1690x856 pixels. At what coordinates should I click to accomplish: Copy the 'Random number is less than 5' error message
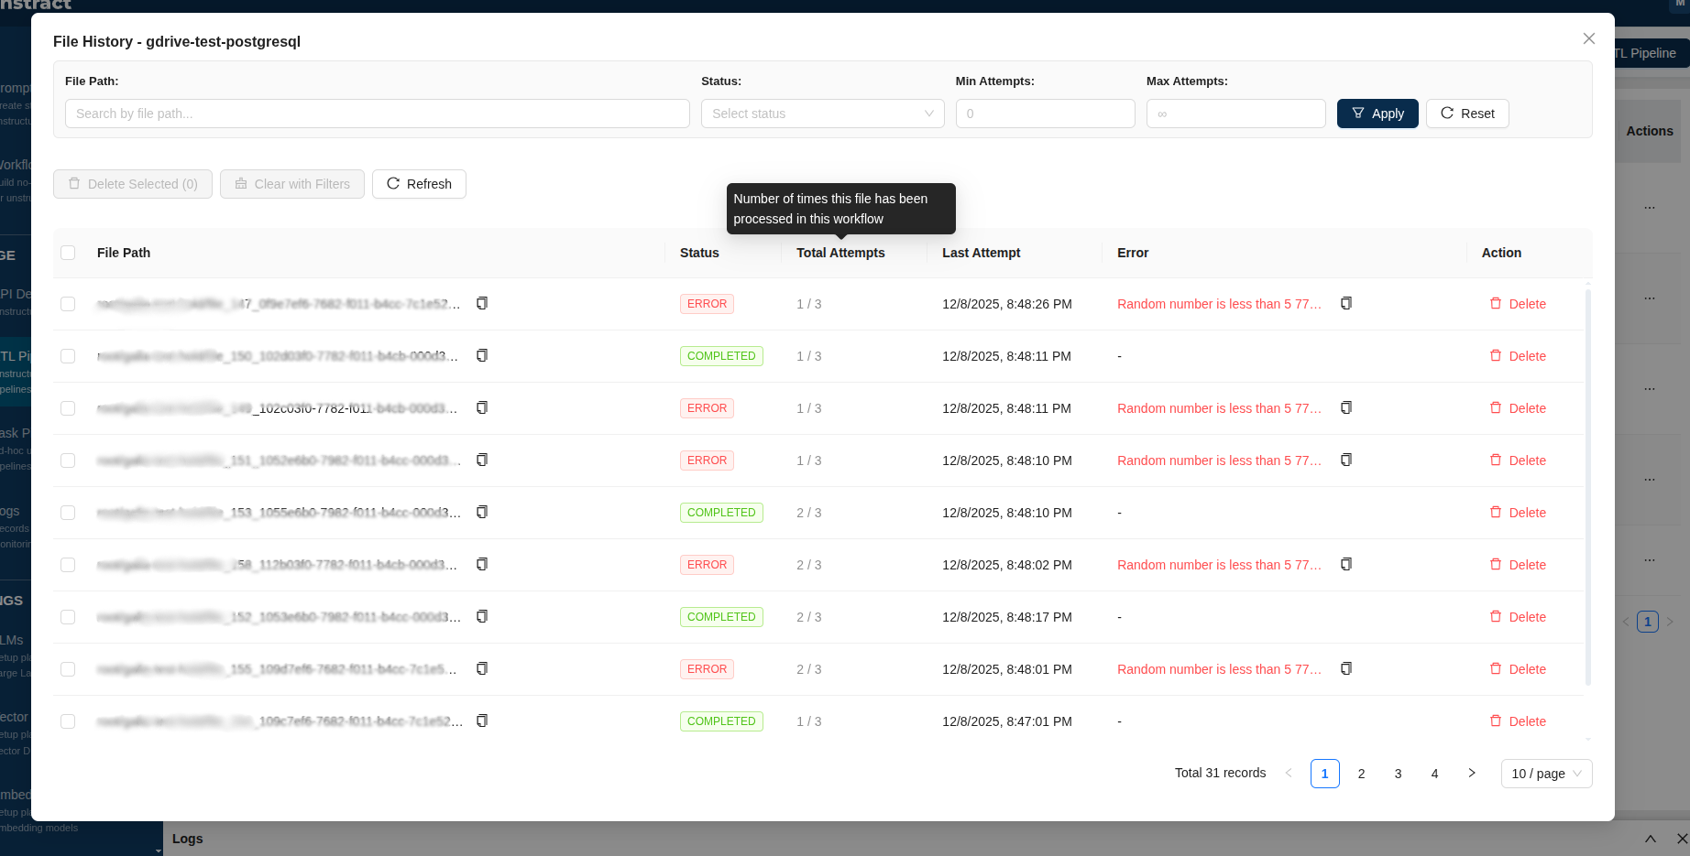click(1345, 303)
